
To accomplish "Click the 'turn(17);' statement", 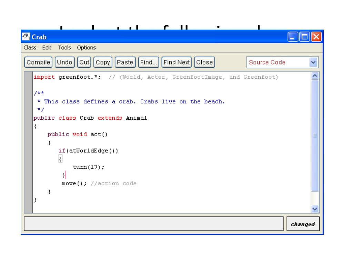I will tap(89, 167).
